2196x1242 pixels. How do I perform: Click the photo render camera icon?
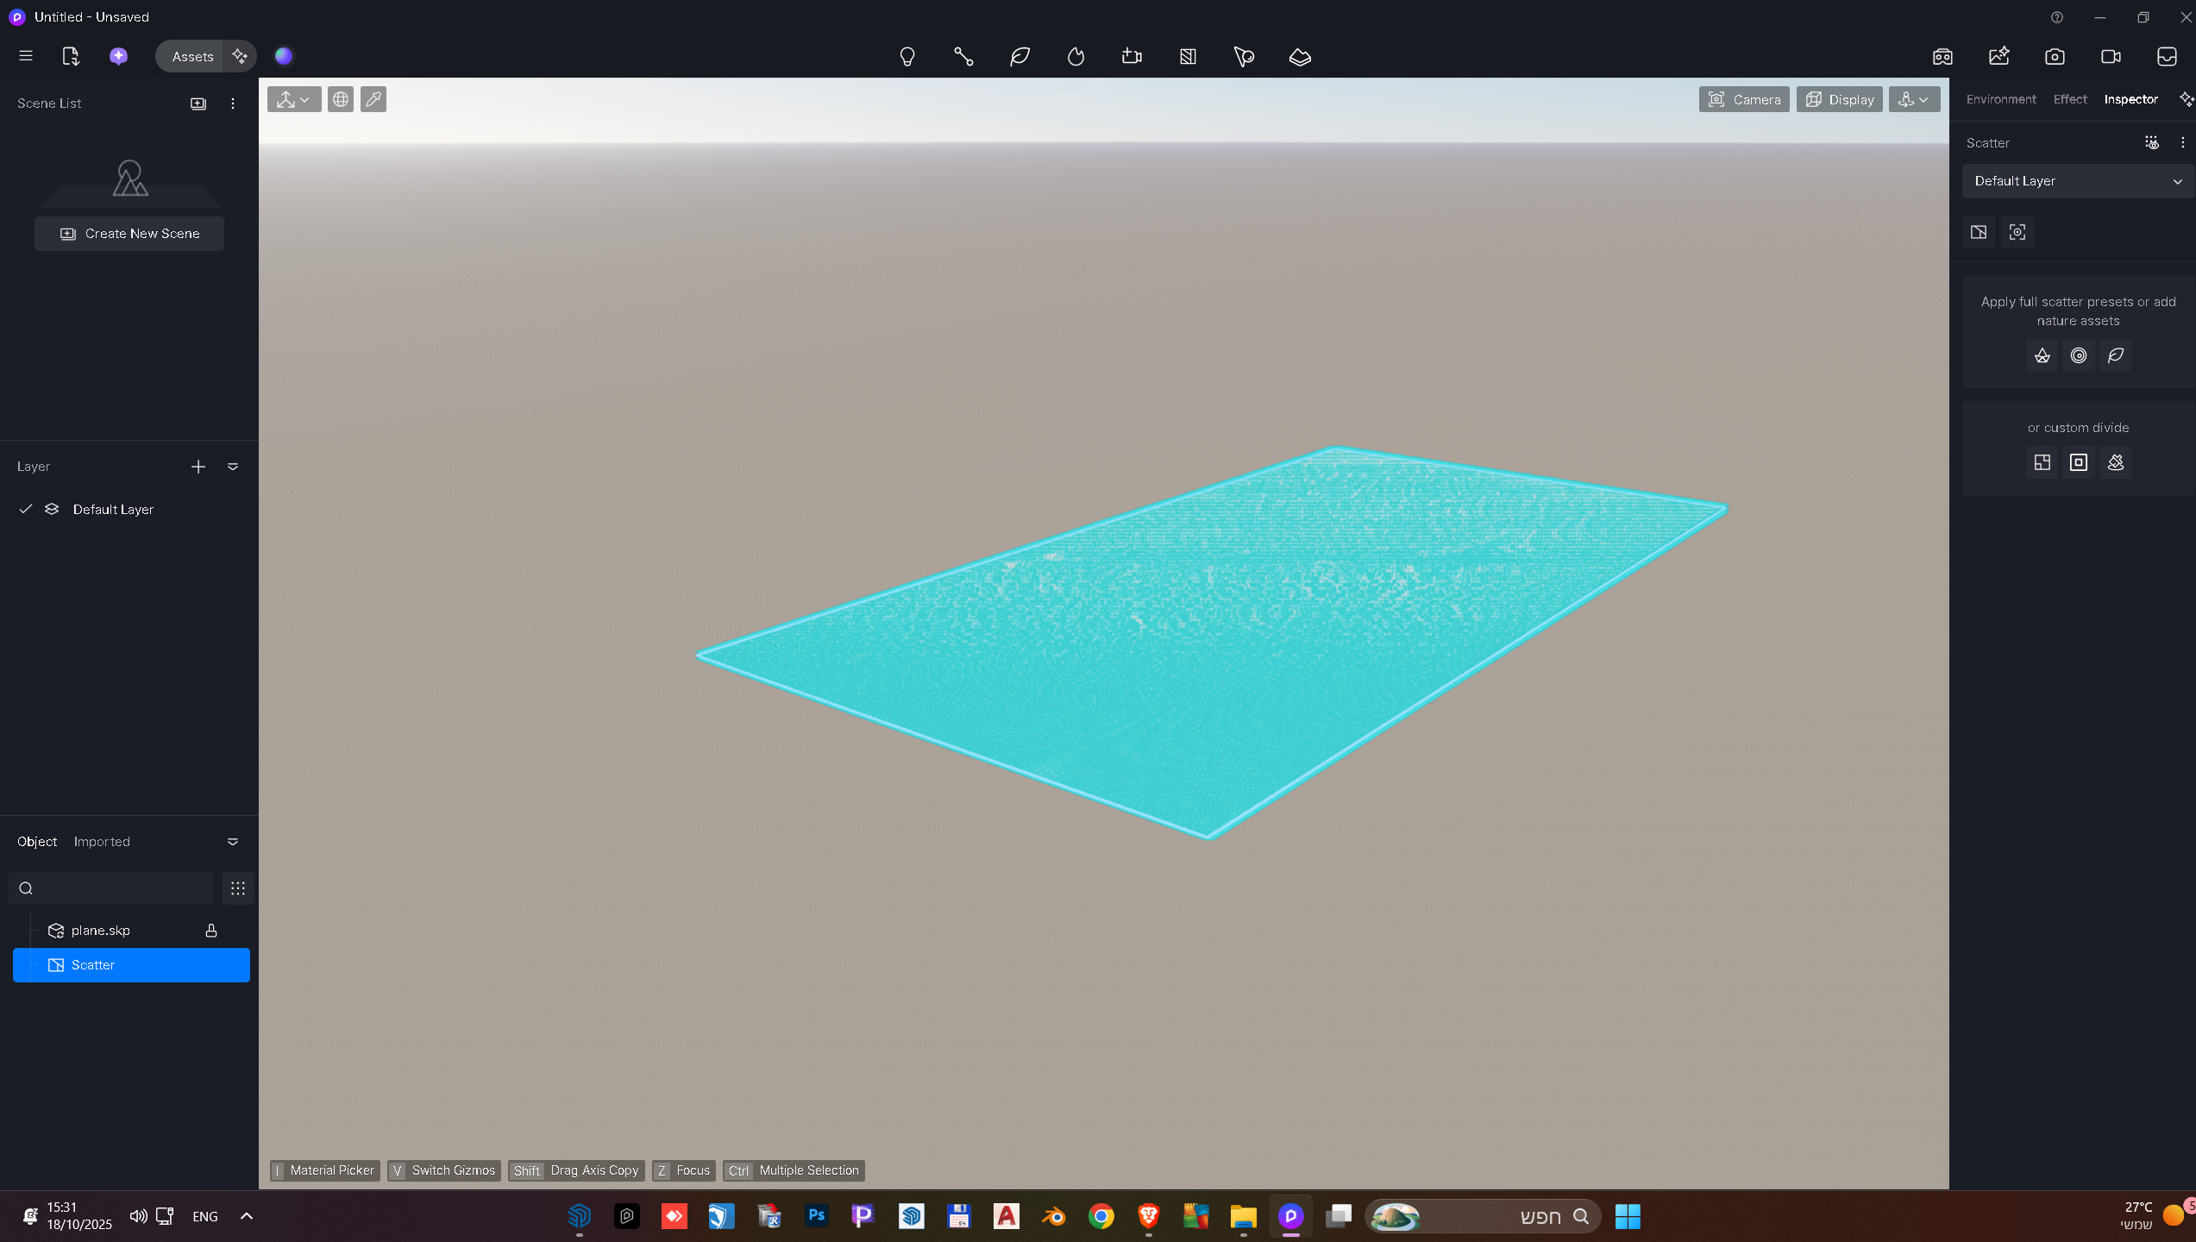tap(2055, 57)
